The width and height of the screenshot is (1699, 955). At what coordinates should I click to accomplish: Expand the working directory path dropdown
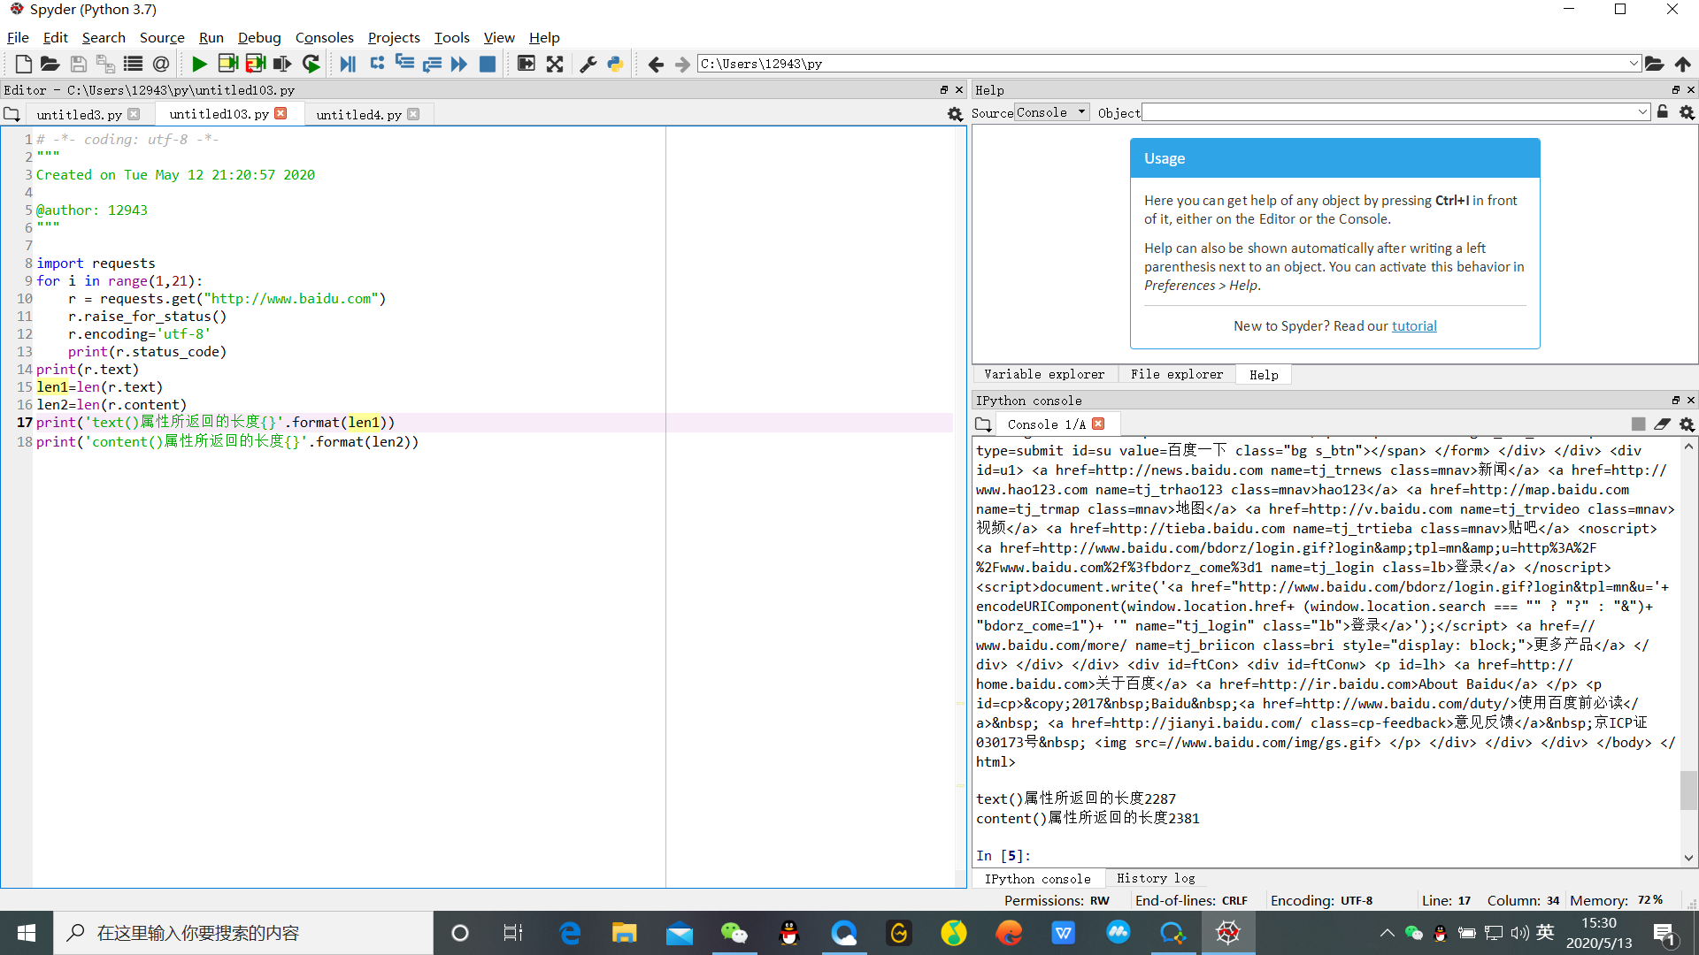click(x=1633, y=64)
